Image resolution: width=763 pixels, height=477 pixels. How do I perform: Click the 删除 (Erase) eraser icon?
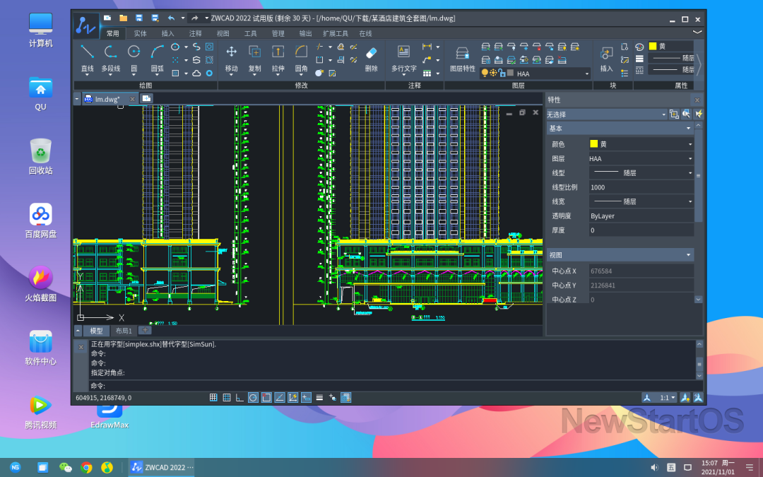coord(372,52)
